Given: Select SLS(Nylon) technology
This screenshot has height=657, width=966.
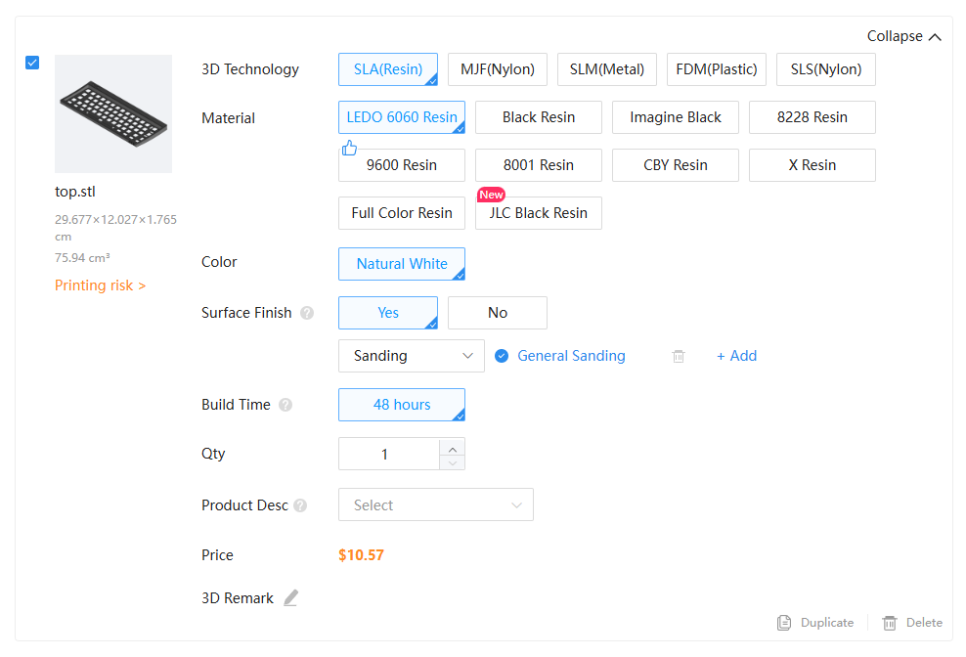Looking at the screenshot, I should point(825,69).
